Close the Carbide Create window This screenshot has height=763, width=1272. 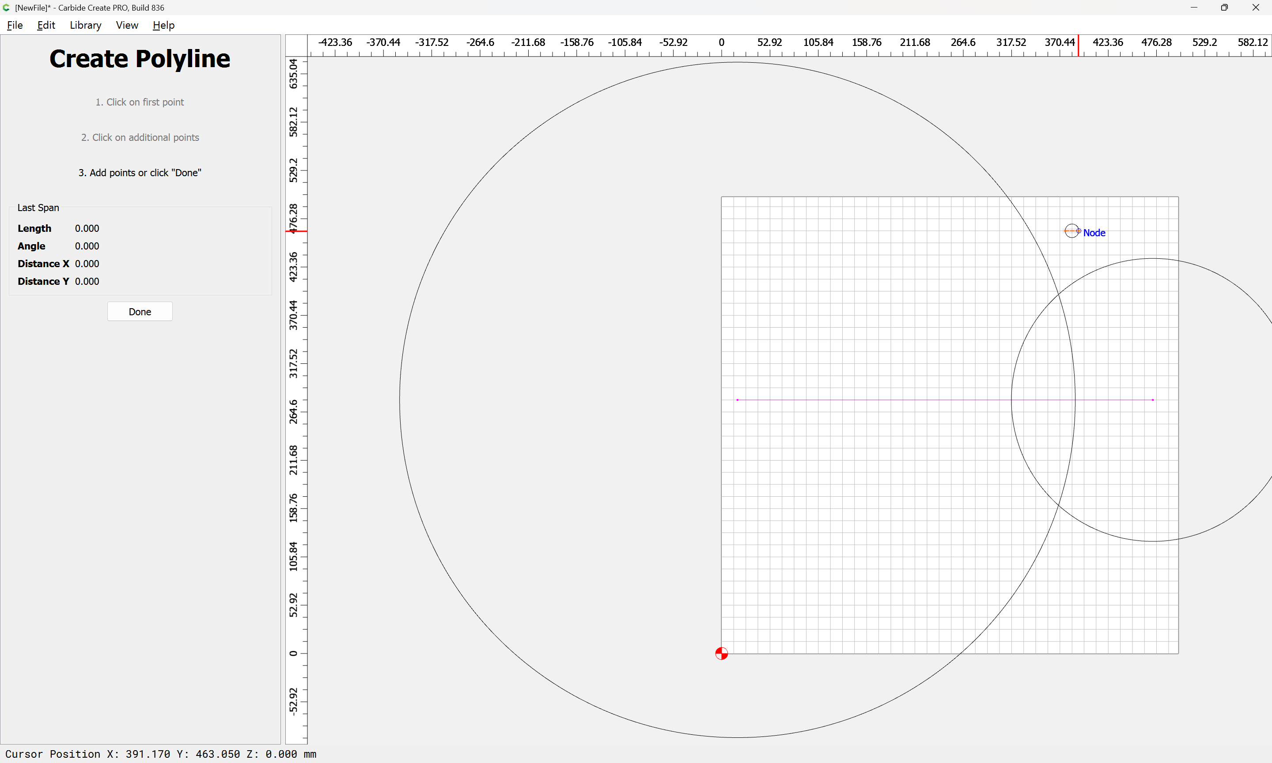(x=1256, y=8)
